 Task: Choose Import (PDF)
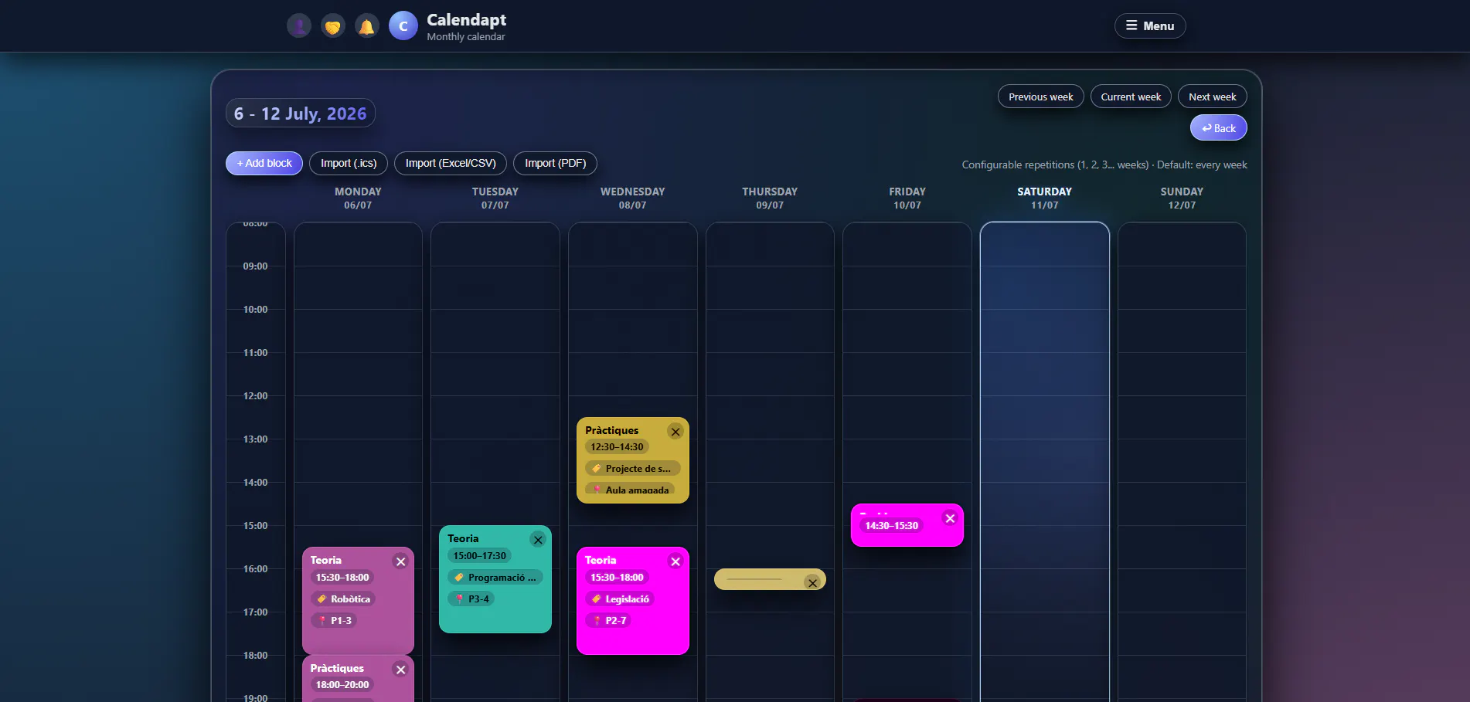555,163
